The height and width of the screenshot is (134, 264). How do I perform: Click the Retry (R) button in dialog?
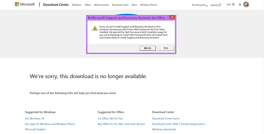coord(147,48)
